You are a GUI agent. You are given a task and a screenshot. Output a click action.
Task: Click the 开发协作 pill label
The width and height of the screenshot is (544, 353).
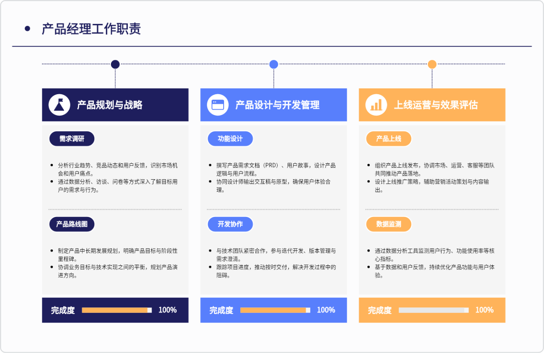(230, 224)
